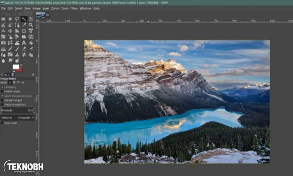Enable the Draw mask checkbox
This screenshot has height=176, width=293.
pyautogui.click(x=2, y=123)
